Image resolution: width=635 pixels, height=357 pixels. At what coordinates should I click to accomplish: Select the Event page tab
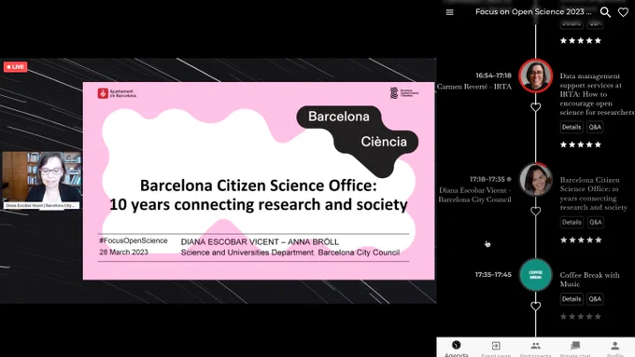[x=496, y=349]
